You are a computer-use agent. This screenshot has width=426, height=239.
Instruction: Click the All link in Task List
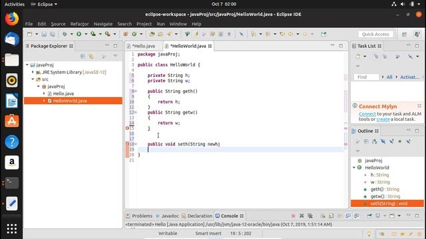pyautogui.click(x=389, y=77)
